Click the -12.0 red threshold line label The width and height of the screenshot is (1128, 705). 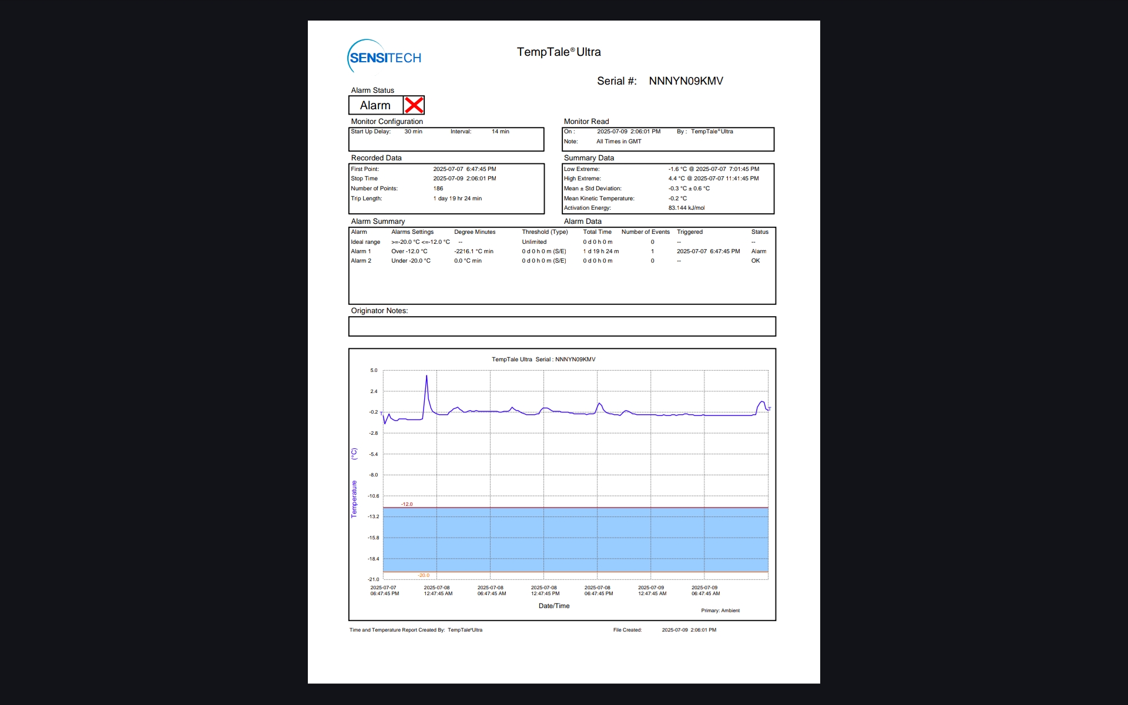[407, 504]
